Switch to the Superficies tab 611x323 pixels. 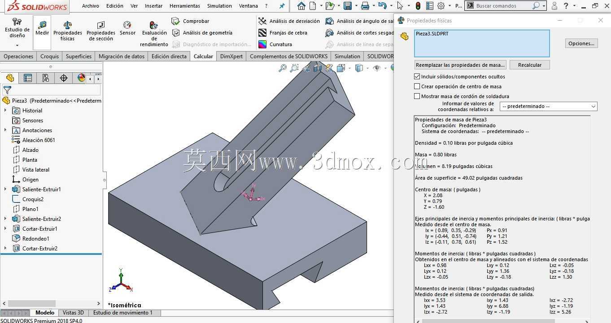click(79, 56)
